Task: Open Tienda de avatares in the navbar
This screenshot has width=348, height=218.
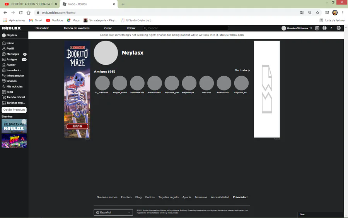Action: (x=77, y=28)
